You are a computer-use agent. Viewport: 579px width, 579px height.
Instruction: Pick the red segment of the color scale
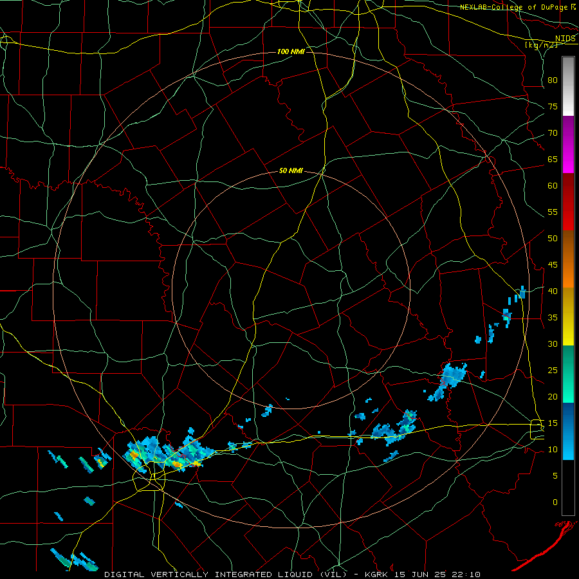click(x=568, y=202)
